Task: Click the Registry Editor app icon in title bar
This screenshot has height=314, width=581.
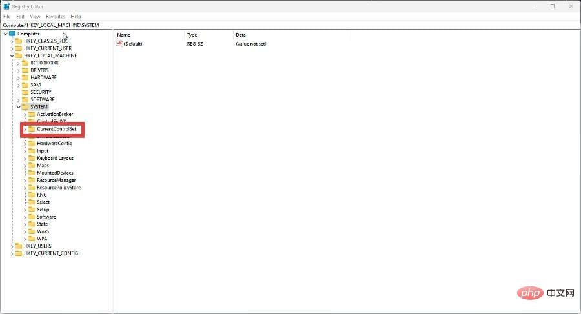Action: pyautogui.click(x=6, y=6)
